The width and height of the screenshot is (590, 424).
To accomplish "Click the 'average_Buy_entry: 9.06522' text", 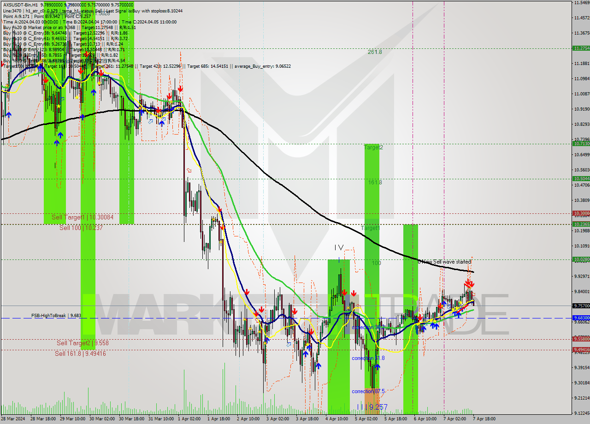I will (262, 66).
